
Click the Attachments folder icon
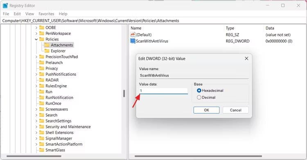pyautogui.click(x=47, y=45)
